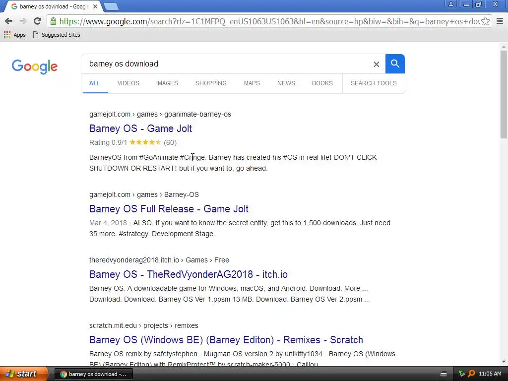Click the green padlock security icon
The width and height of the screenshot is (508, 381).
[54, 21]
